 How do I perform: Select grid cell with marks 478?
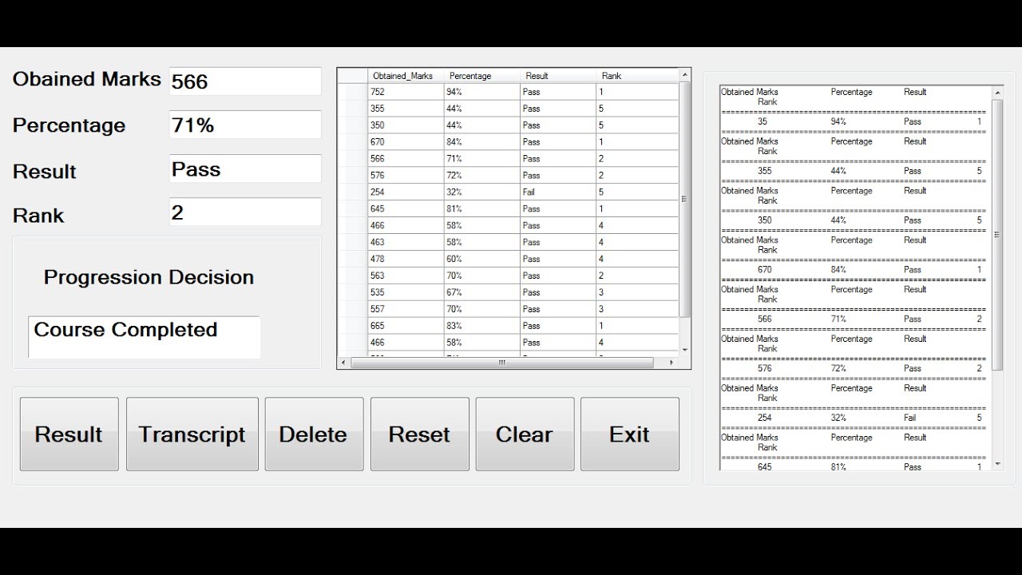pyautogui.click(x=406, y=260)
